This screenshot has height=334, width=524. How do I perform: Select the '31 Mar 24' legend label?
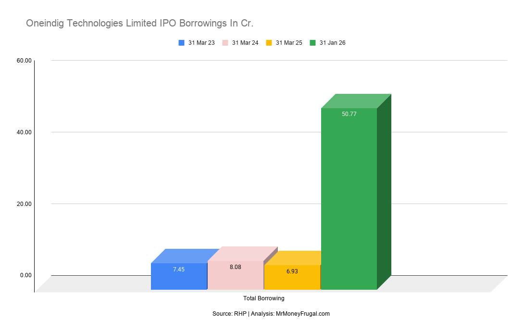(245, 43)
